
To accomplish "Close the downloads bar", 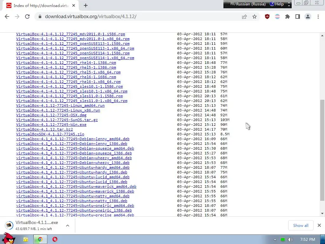I will click(x=319, y=225).
